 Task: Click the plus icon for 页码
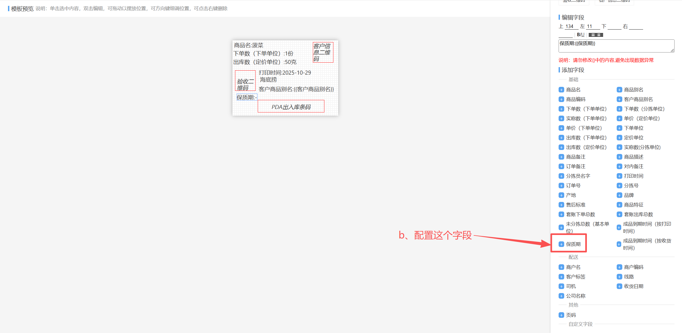point(561,315)
